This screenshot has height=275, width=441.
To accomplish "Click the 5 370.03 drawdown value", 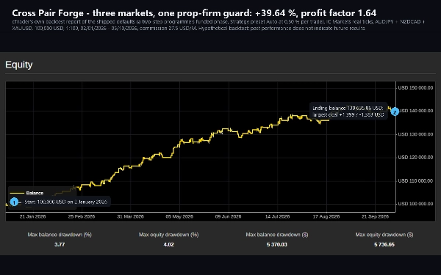I will point(277,245).
